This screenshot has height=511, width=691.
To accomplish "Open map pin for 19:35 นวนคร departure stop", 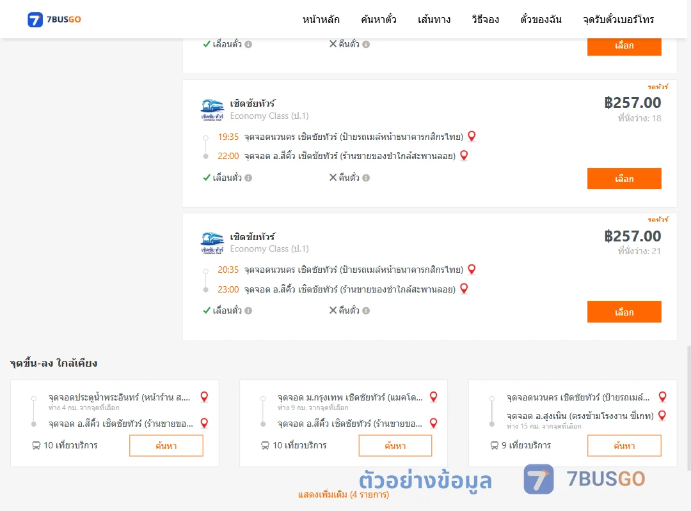I will pyautogui.click(x=472, y=137).
